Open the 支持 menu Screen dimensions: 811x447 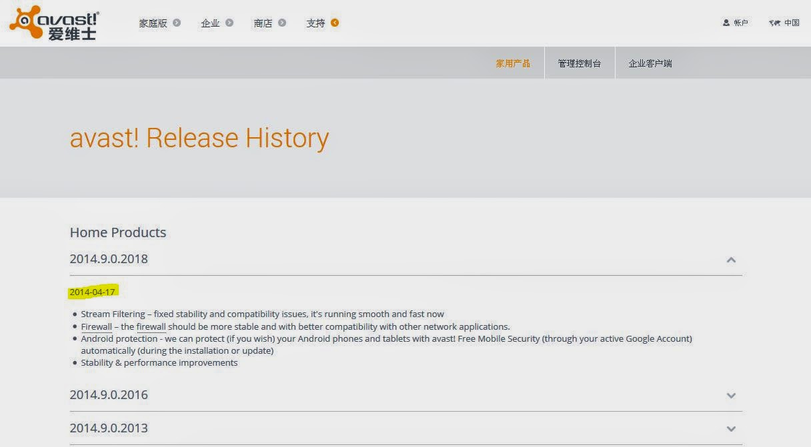pyautogui.click(x=315, y=23)
